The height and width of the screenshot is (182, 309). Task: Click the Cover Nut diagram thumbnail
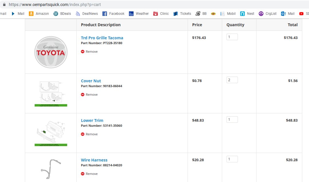51,94
